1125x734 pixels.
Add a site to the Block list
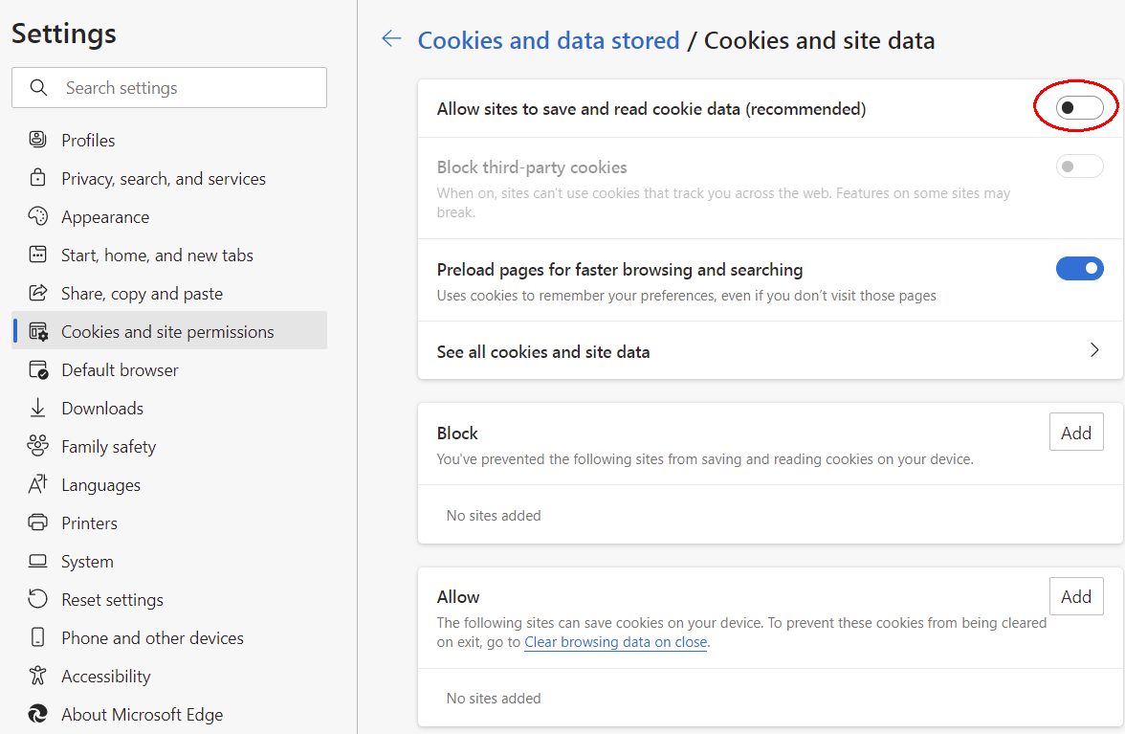click(1075, 433)
